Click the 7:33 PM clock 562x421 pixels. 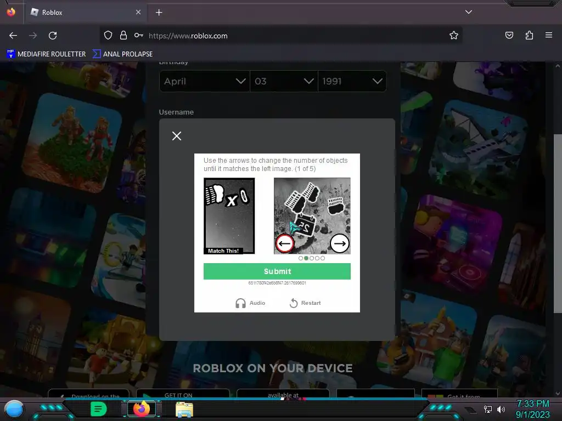click(x=532, y=404)
